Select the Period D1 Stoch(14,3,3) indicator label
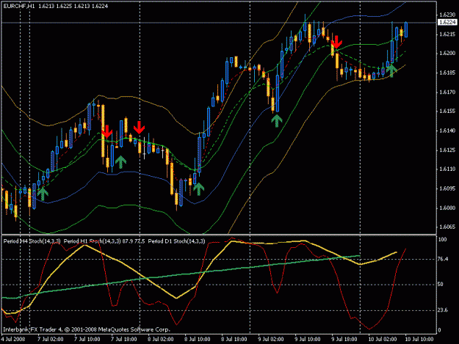 (176, 241)
